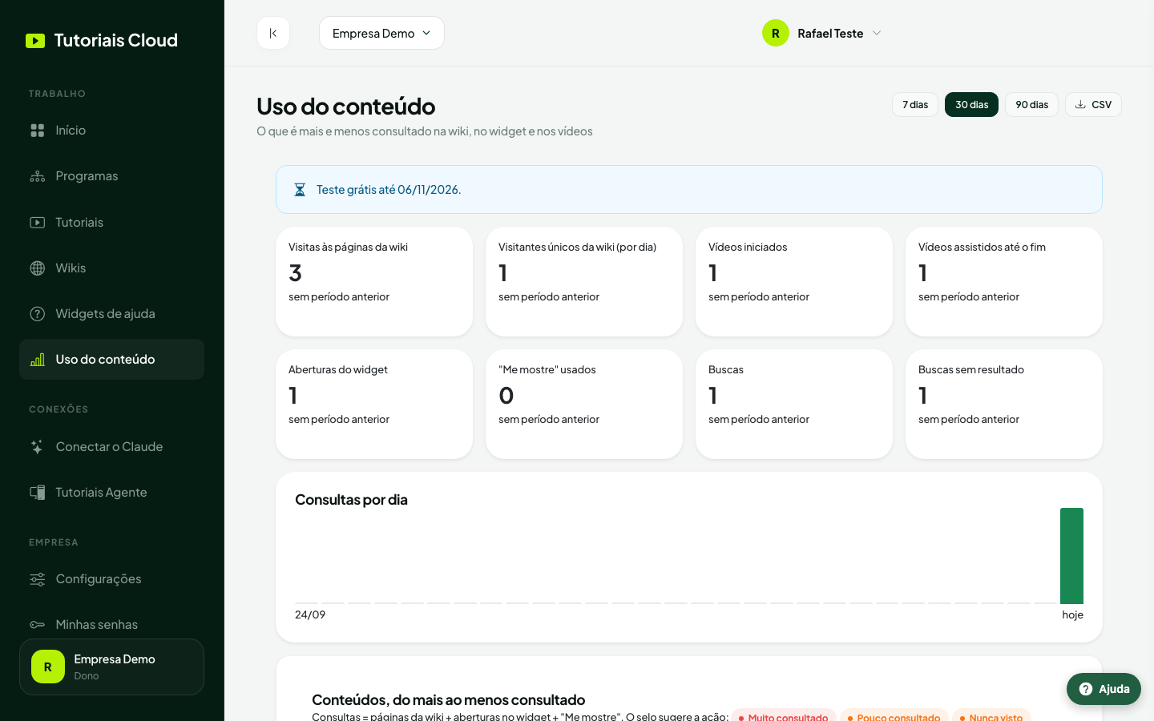Screen dimensions: 1154x721
Task: Click the Configurações sliders icon
Action: click(38, 579)
